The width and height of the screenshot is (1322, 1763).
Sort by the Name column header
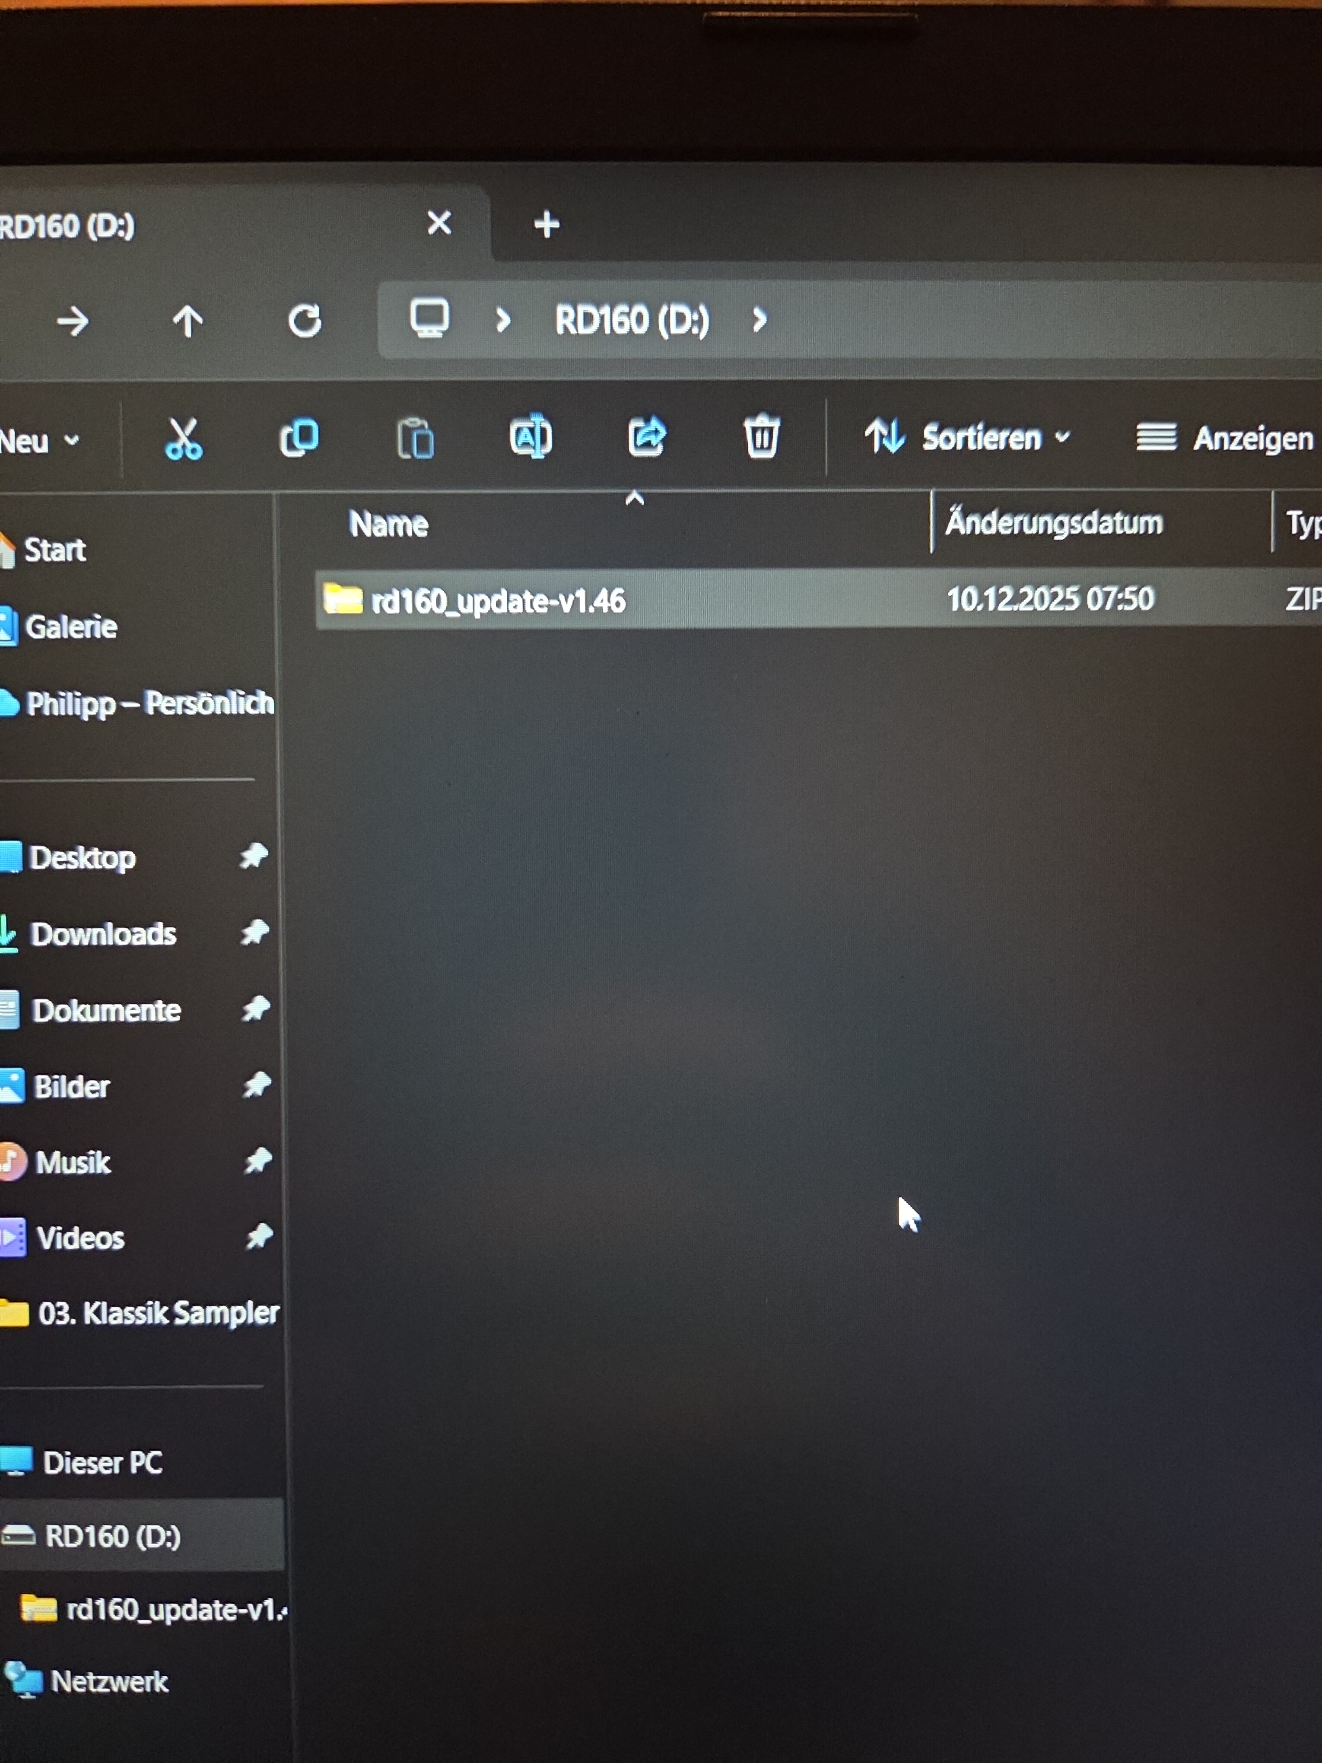[389, 525]
